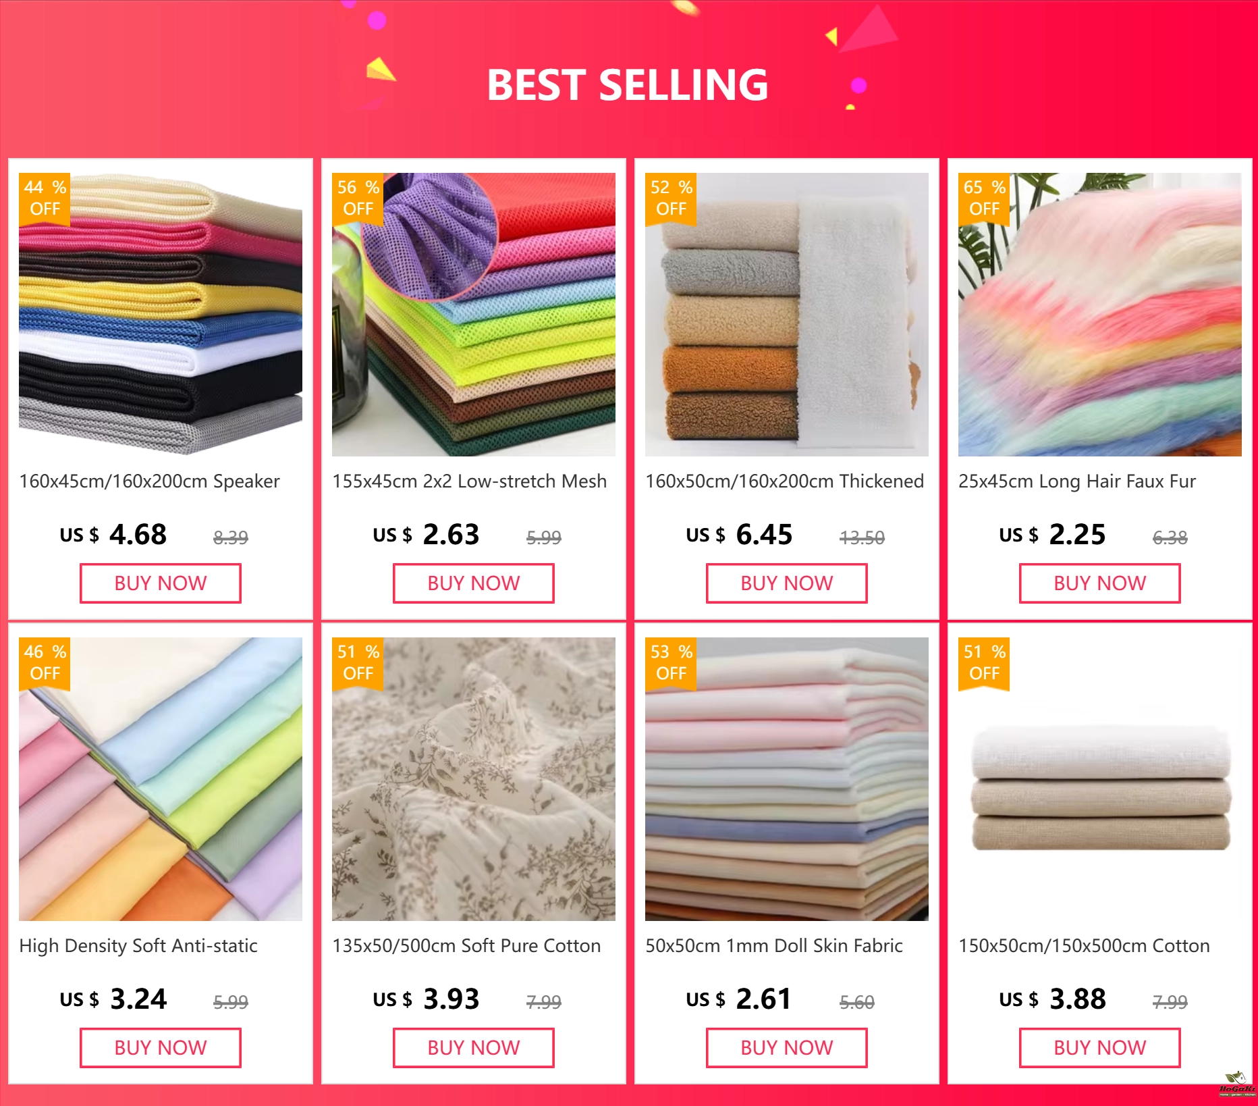This screenshot has width=1258, height=1106.
Task: Click the High Density Soft Anti-static title
Action: tap(138, 946)
